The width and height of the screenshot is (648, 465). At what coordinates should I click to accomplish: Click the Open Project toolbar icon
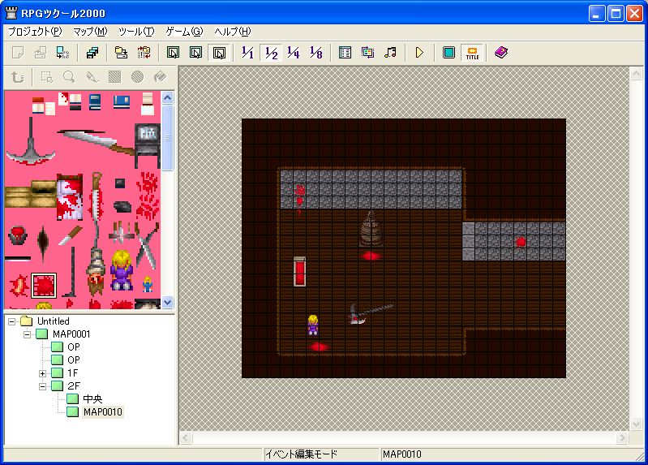click(40, 53)
